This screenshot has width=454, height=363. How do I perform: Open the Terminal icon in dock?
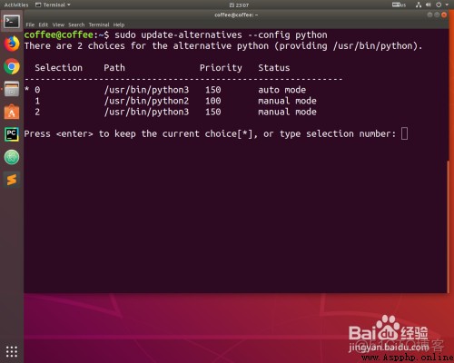(12, 22)
